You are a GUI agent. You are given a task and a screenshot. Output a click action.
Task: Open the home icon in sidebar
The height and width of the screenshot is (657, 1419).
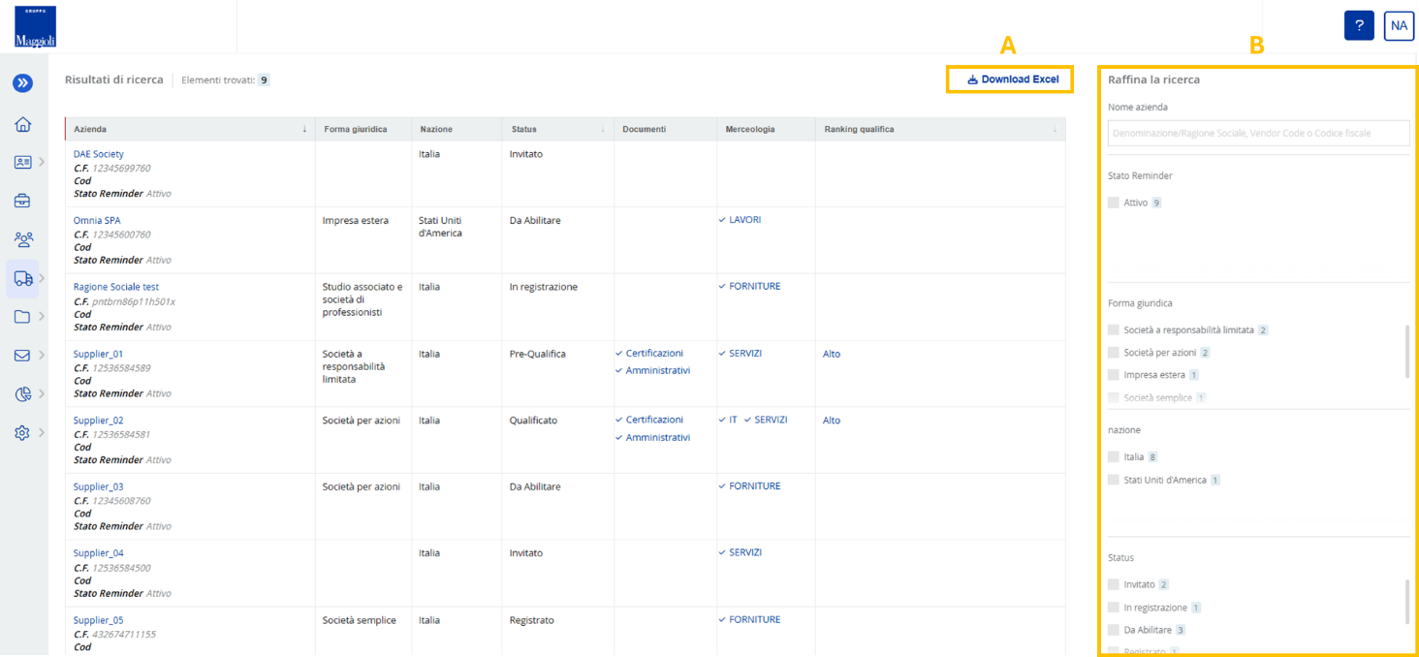tap(22, 124)
